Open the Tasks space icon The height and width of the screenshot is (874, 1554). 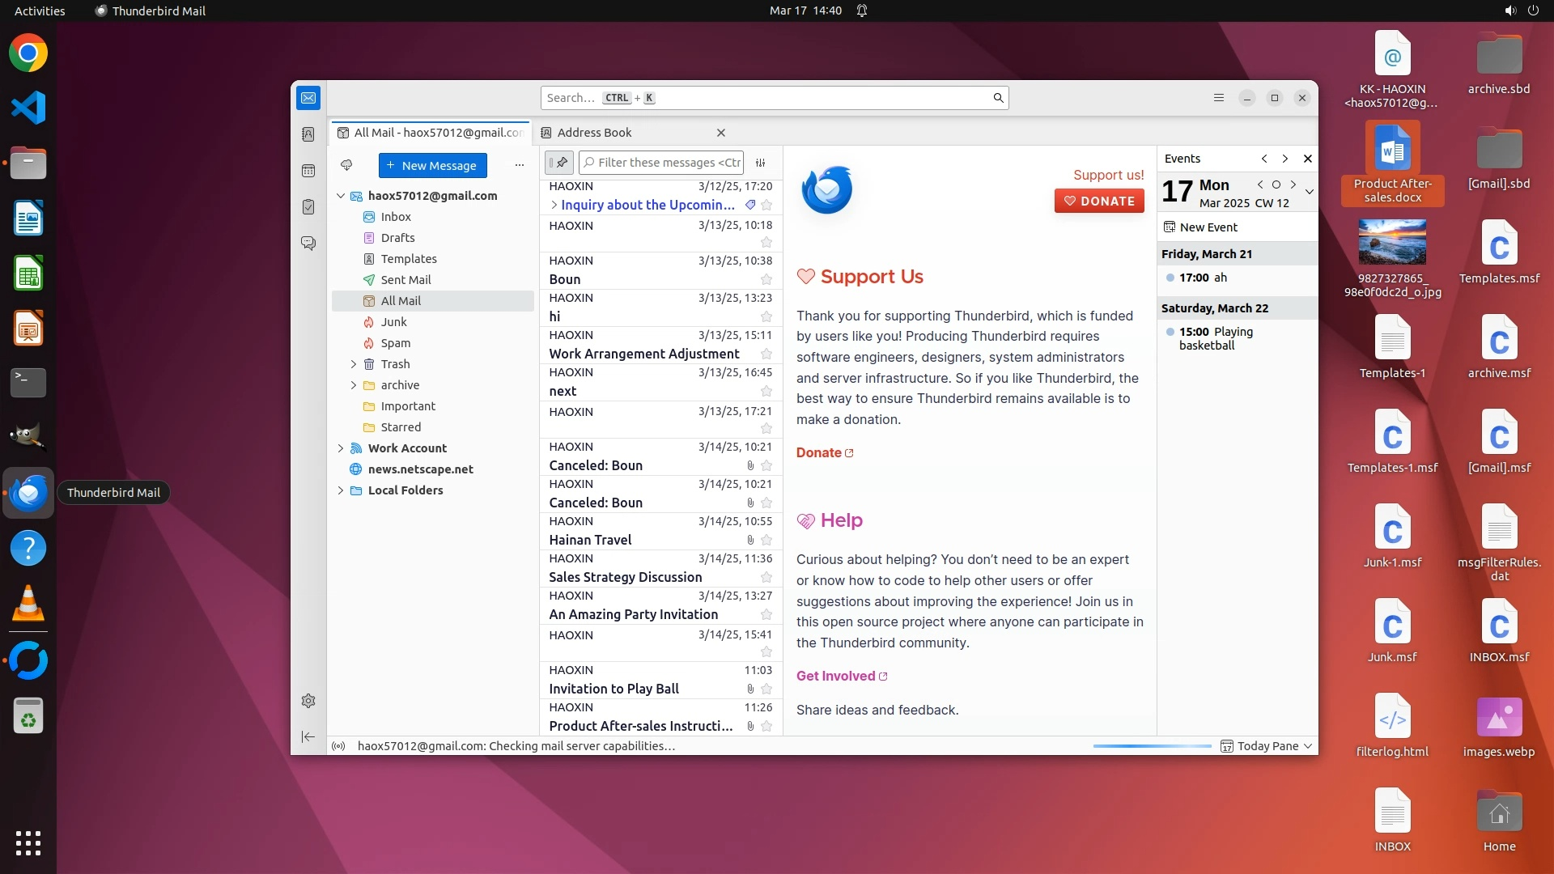point(308,207)
